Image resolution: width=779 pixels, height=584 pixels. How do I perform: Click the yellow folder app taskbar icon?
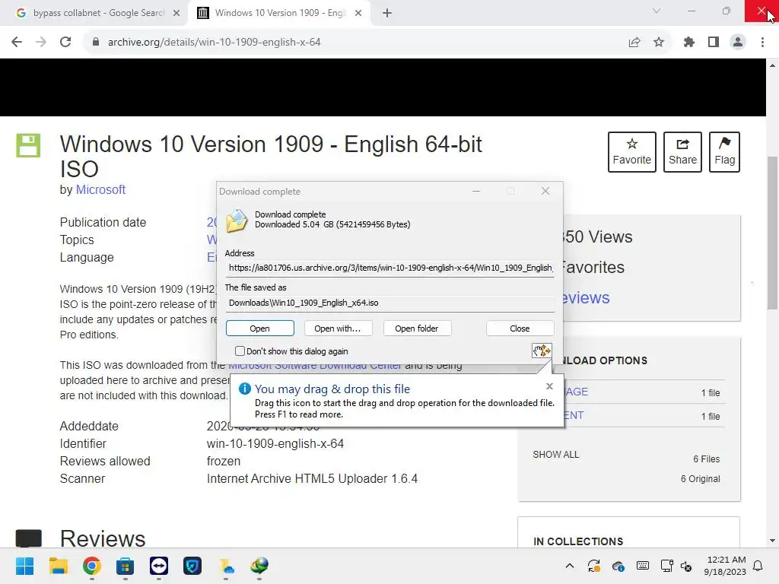click(x=226, y=566)
